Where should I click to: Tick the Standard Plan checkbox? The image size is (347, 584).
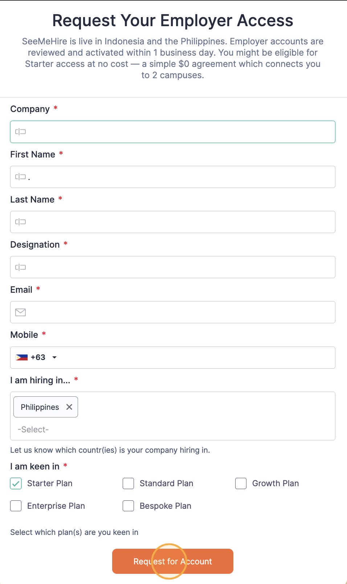click(x=128, y=484)
